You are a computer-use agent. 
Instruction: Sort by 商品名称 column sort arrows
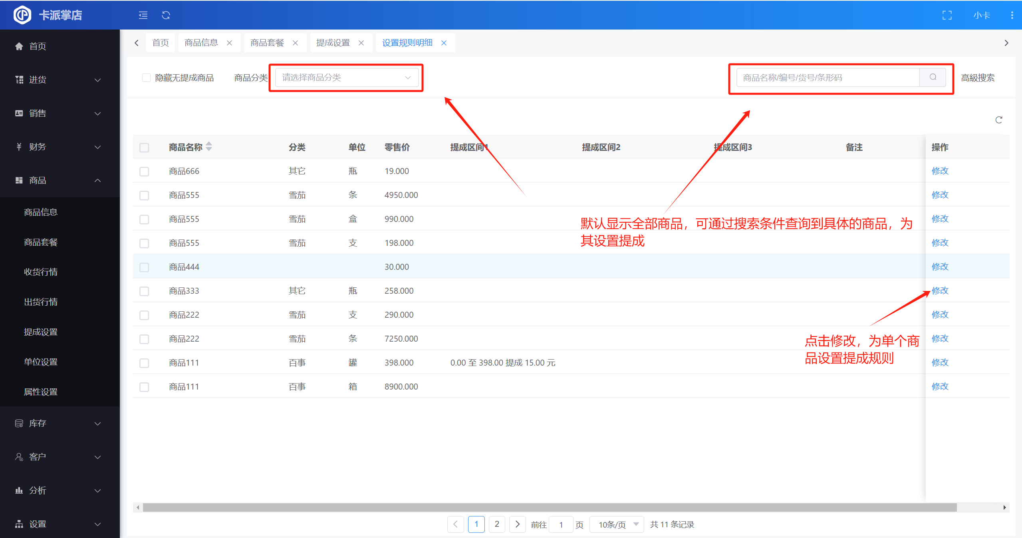[x=209, y=147]
